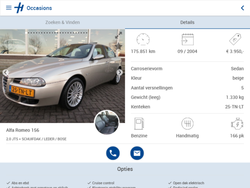Viewport: 250px width, 188px height.
Task: Expand car photo to fullscreen
Action: click(119, 35)
